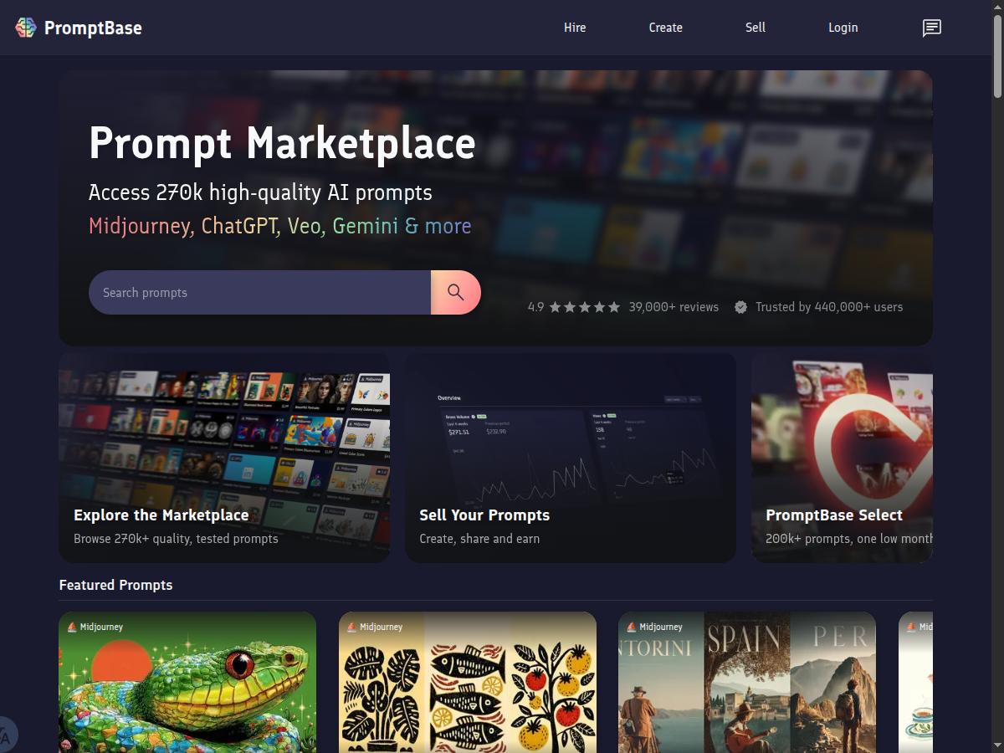Click the Midjourney sailboat icon on the snake card

pos(71,627)
